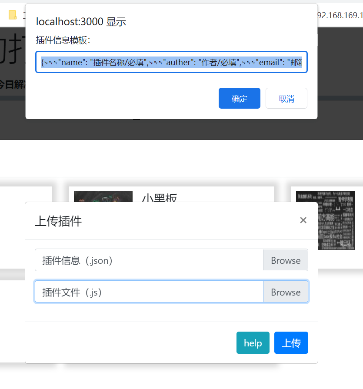The image size is (363, 389).
Task: Submit with the 上传 button
Action: click(x=291, y=342)
